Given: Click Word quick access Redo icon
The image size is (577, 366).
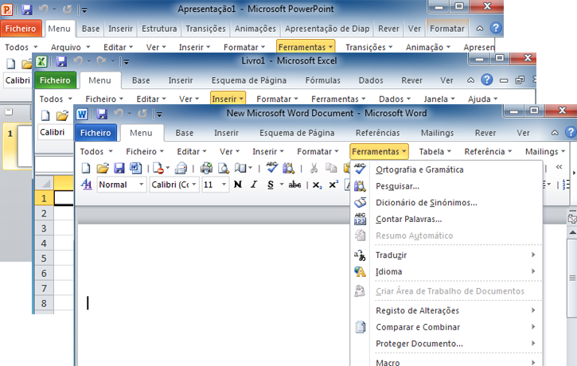Looking at the screenshot, I should coord(142,114).
